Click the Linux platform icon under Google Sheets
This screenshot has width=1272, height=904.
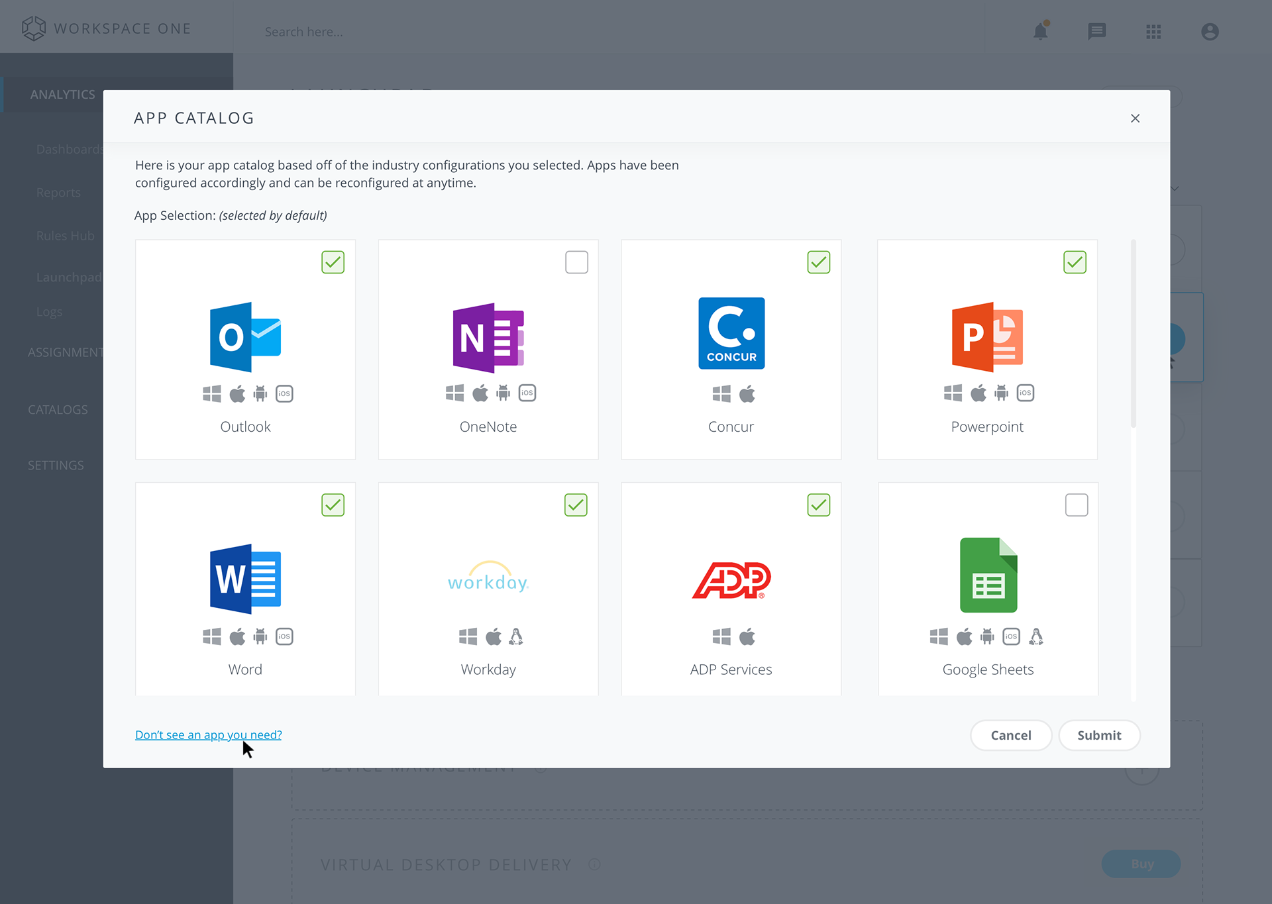coord(1036,636)
